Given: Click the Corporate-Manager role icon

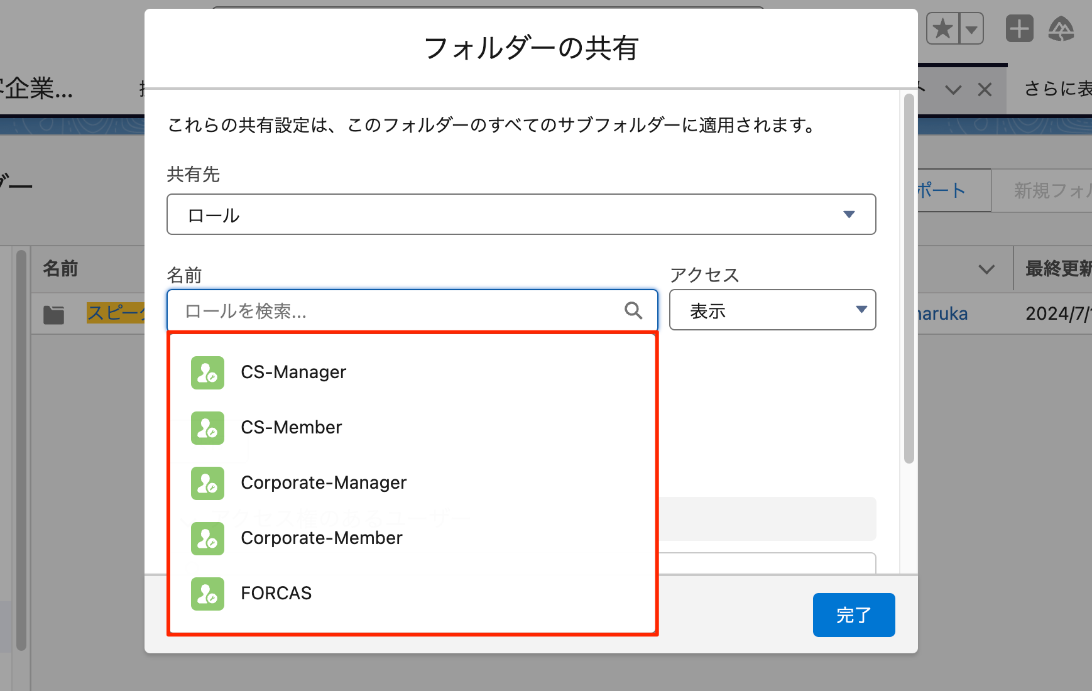Looking at the screenshot, I should click(207, 483).
